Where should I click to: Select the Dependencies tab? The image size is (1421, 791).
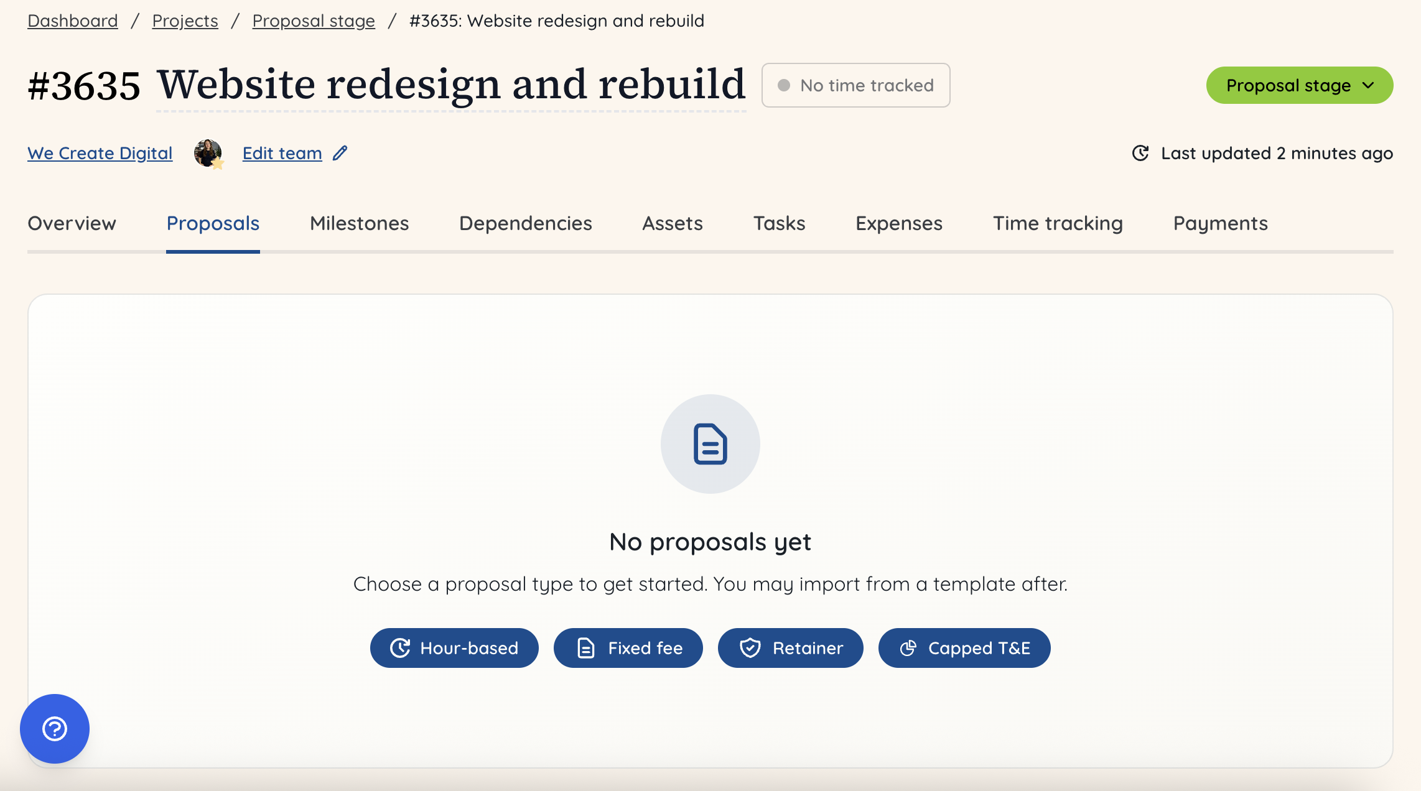point(525,223)
